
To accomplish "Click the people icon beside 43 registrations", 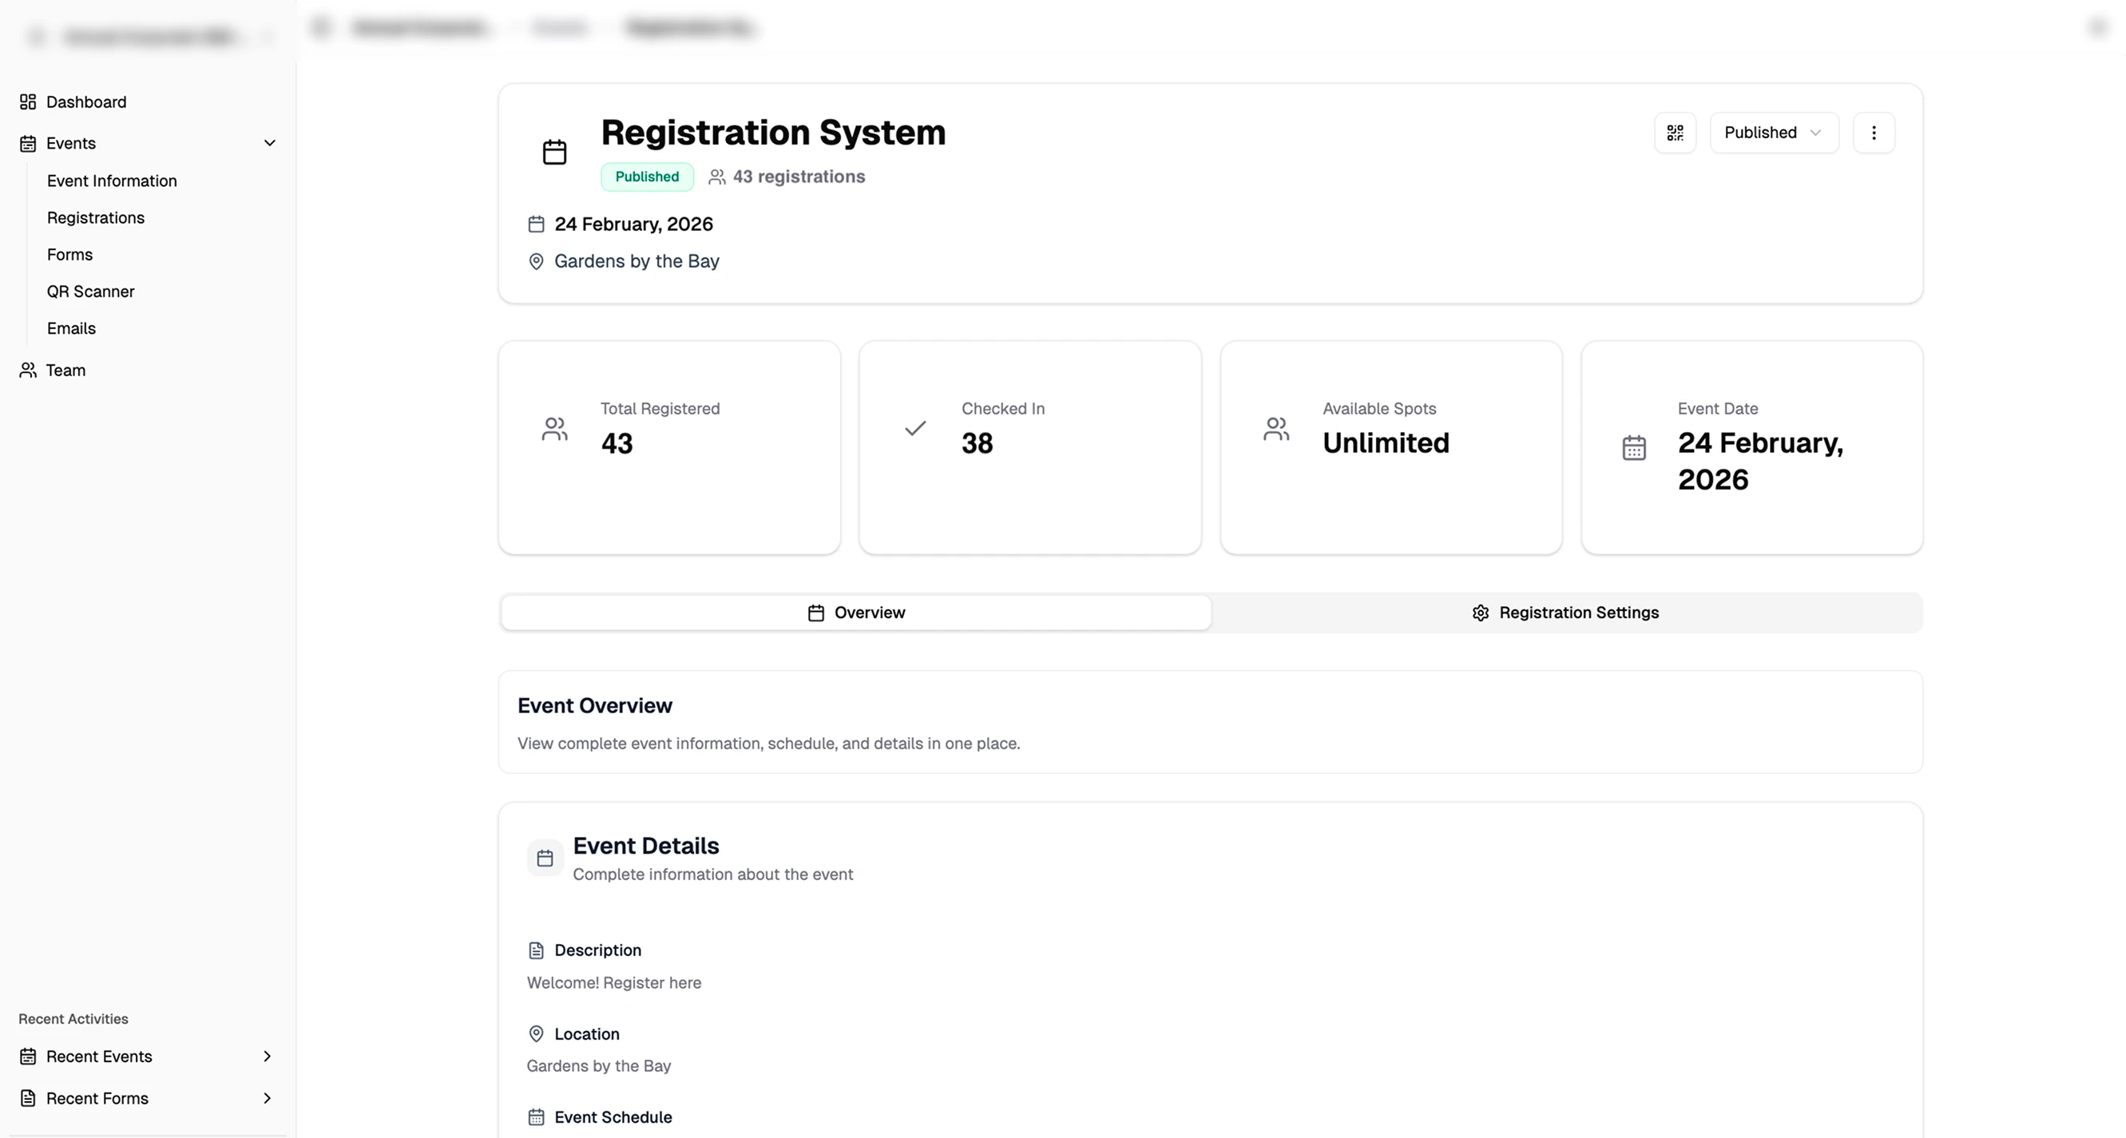I will pyautogui.click(x=716, y=176).
